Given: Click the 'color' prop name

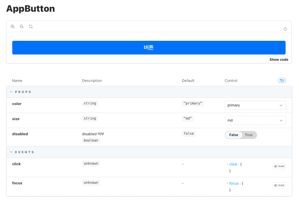Looking at the screenshot, I should (x=17, y=104).
